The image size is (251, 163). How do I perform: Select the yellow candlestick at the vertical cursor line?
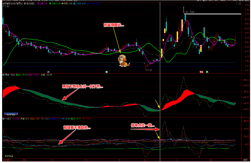click(x=162, y=53)
